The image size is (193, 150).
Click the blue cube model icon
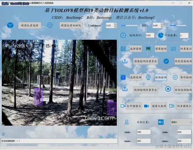(10, 25)
